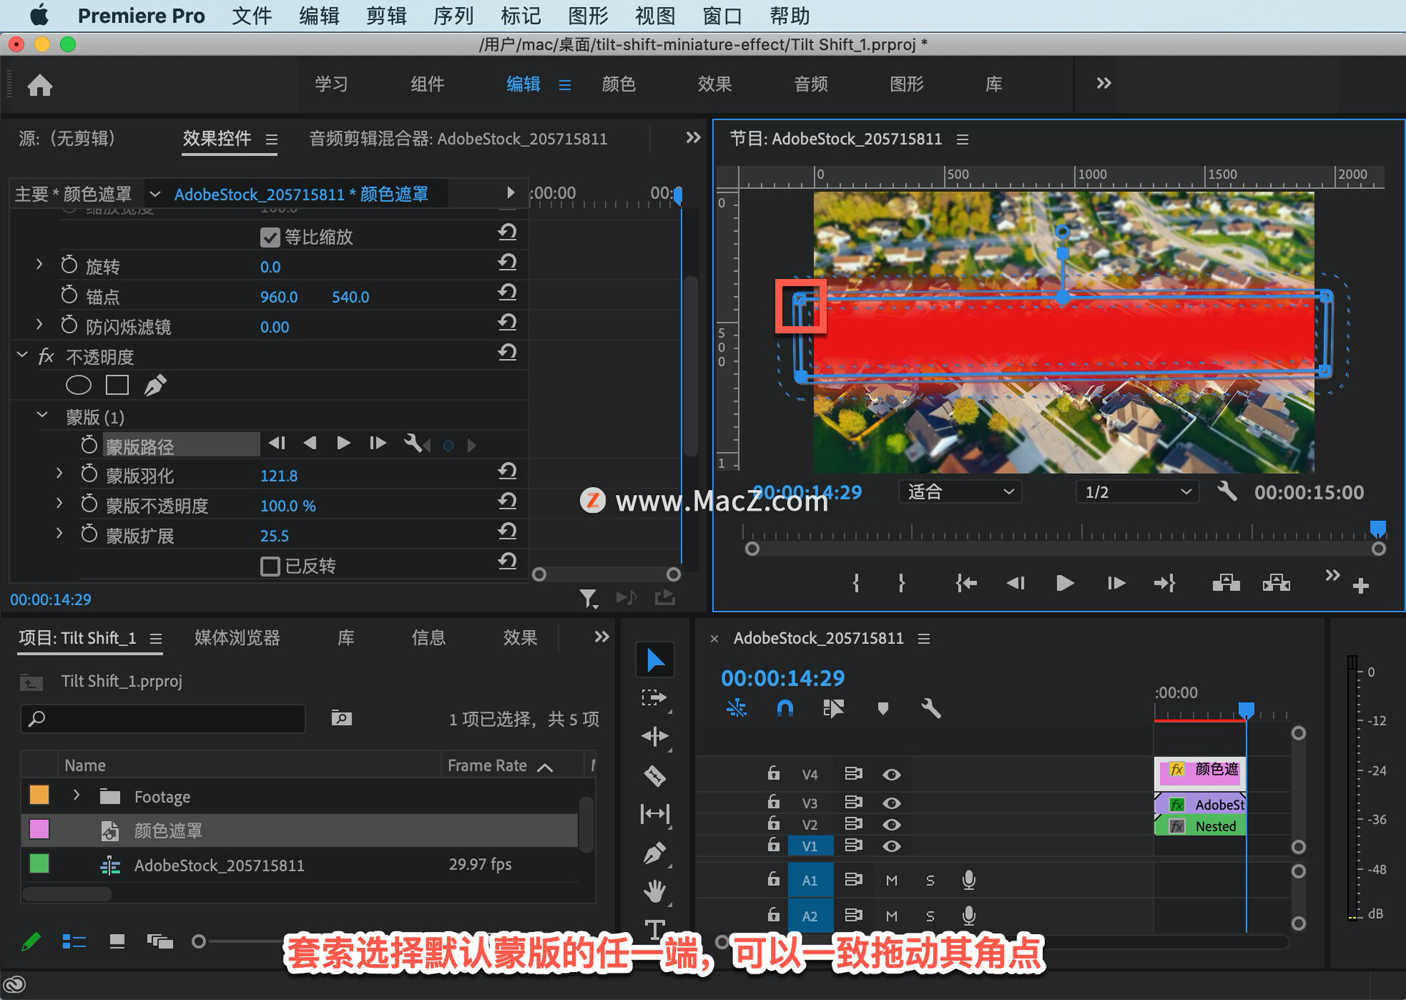The image size is (1406, 1000).
Task: Open timeline display settings wrench
Action: pos(931,708)
